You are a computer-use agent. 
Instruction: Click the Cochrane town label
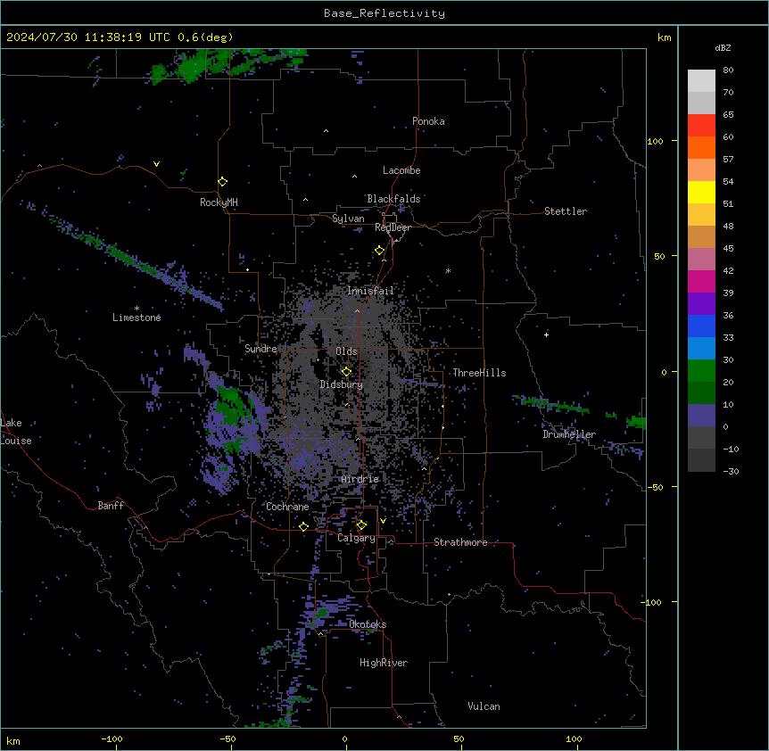click(287, 507)
